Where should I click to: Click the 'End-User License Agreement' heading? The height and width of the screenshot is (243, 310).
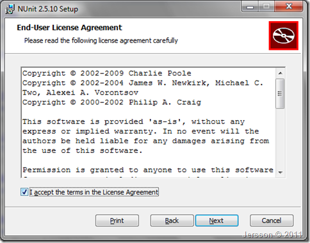pos(69,27)
